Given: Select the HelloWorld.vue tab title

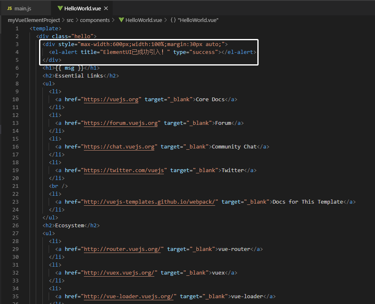Looking at the screenshot, I should 83,8.
